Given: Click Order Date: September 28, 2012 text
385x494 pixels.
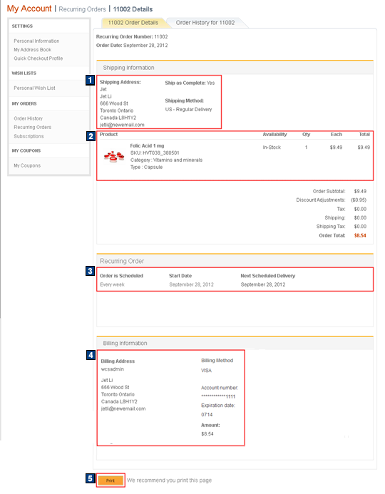Looking at the screenshot, I should click(x=132, y=46).
